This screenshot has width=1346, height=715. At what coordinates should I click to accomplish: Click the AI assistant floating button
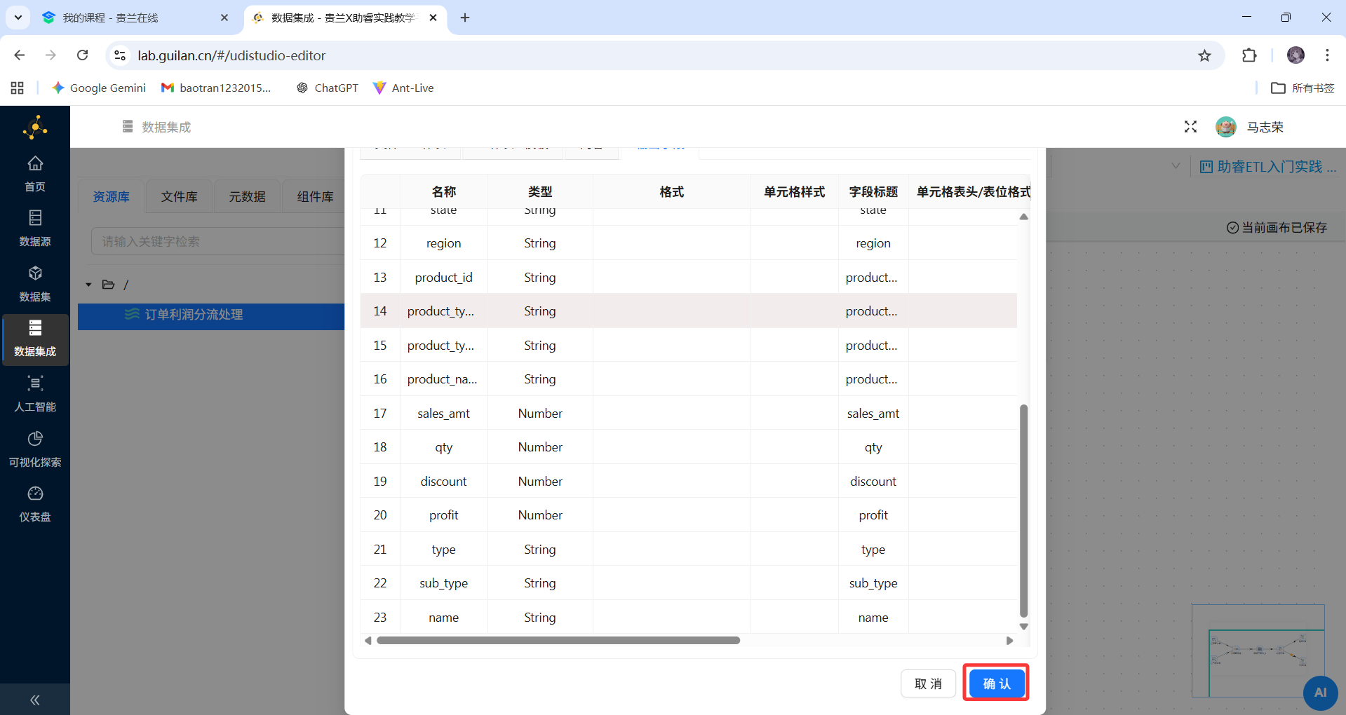[1321, 693]
